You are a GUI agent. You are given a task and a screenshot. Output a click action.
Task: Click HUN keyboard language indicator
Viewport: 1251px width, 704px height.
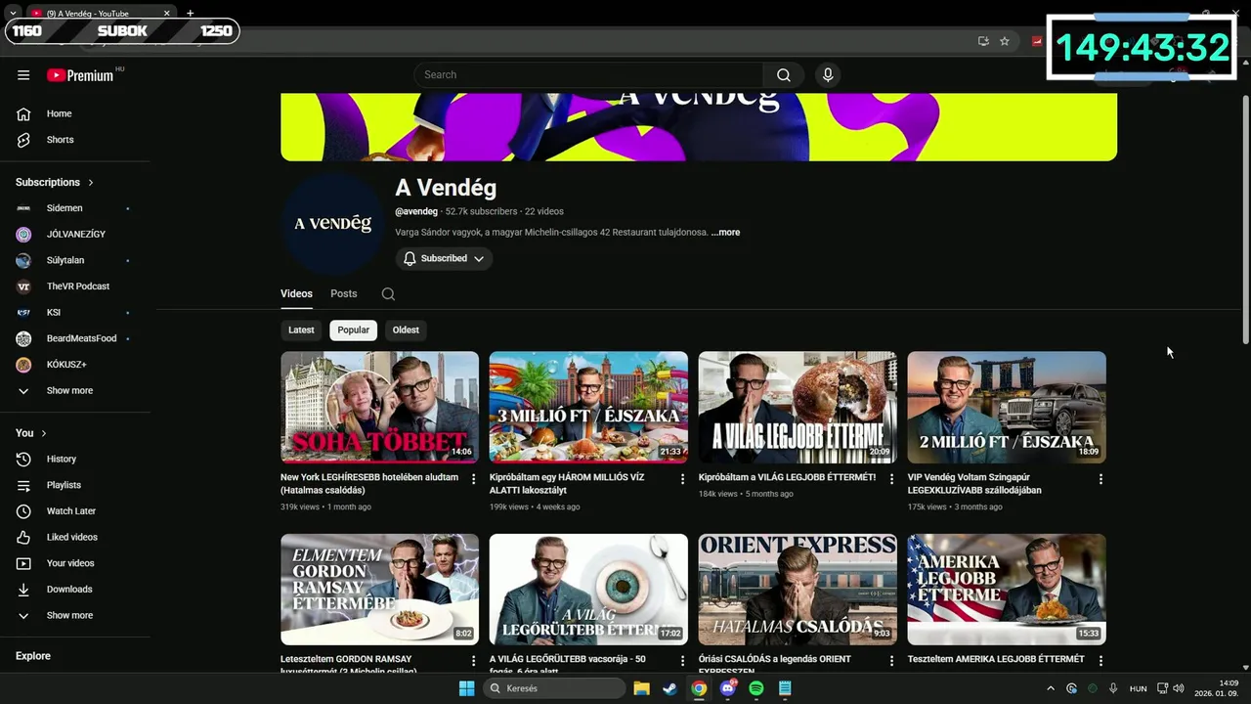[1138, 688]
